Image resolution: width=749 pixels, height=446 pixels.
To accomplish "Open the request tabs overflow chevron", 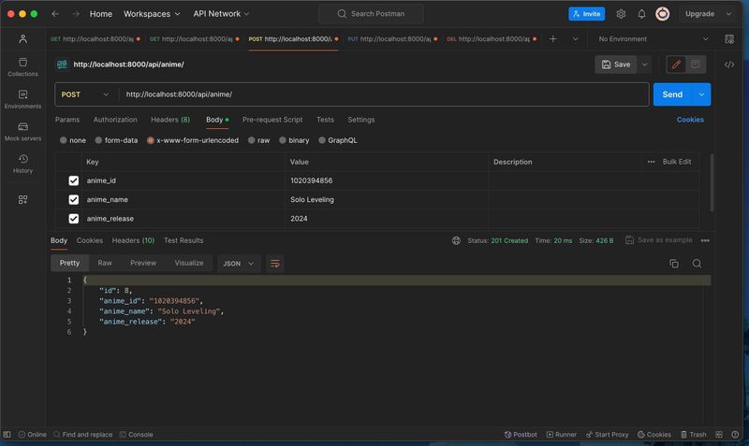I will (x=575, y=39).
